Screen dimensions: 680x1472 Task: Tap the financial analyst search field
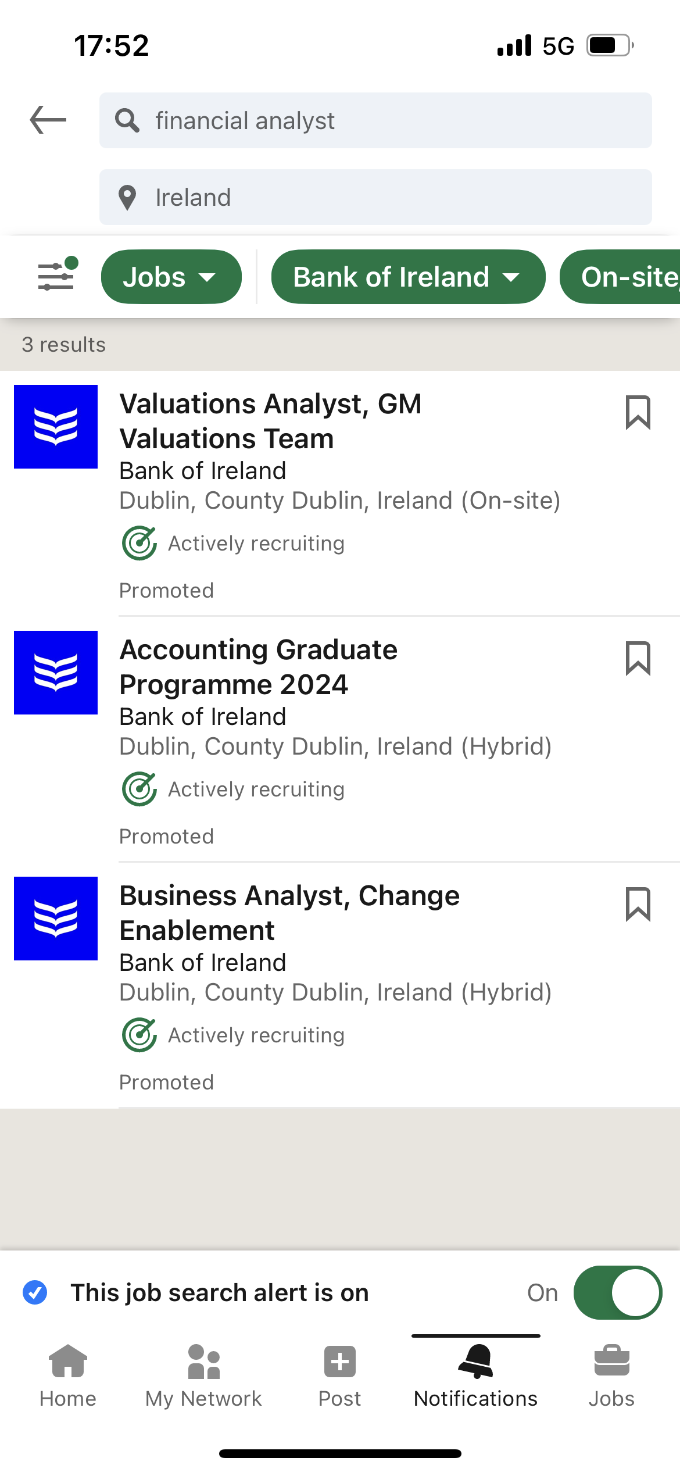pos(375,120)
